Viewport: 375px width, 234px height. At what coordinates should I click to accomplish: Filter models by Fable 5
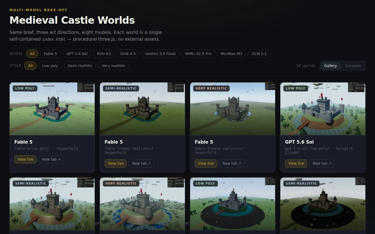[50, 54]
